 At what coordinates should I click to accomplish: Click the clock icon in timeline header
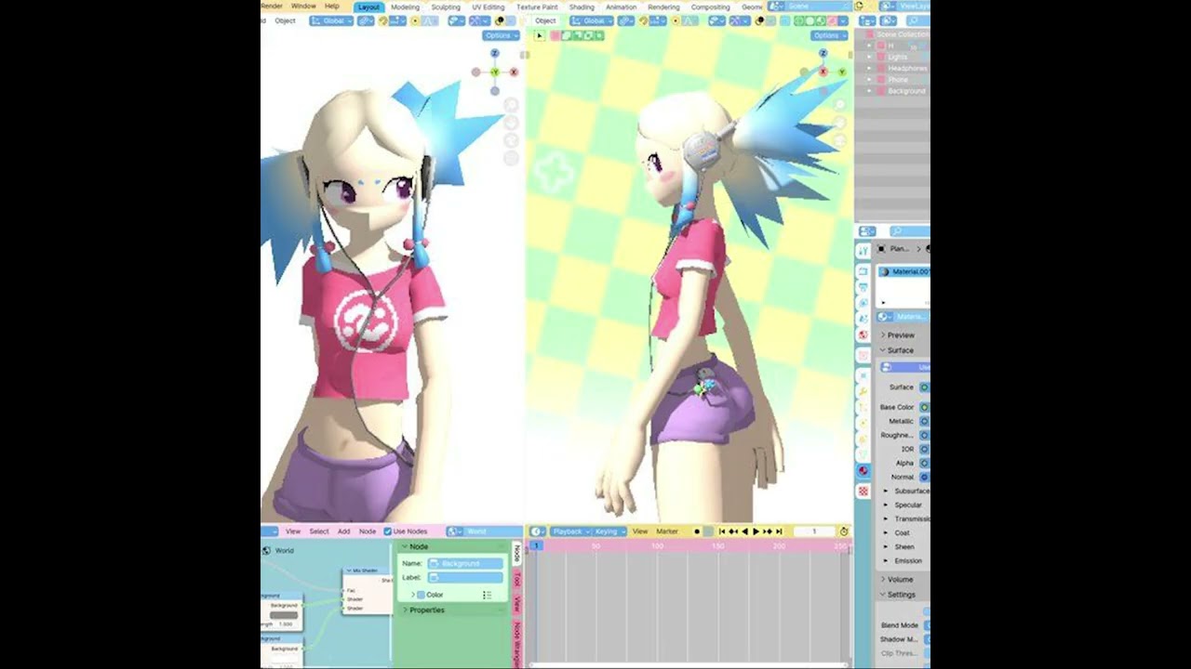(x=844, y=531)
